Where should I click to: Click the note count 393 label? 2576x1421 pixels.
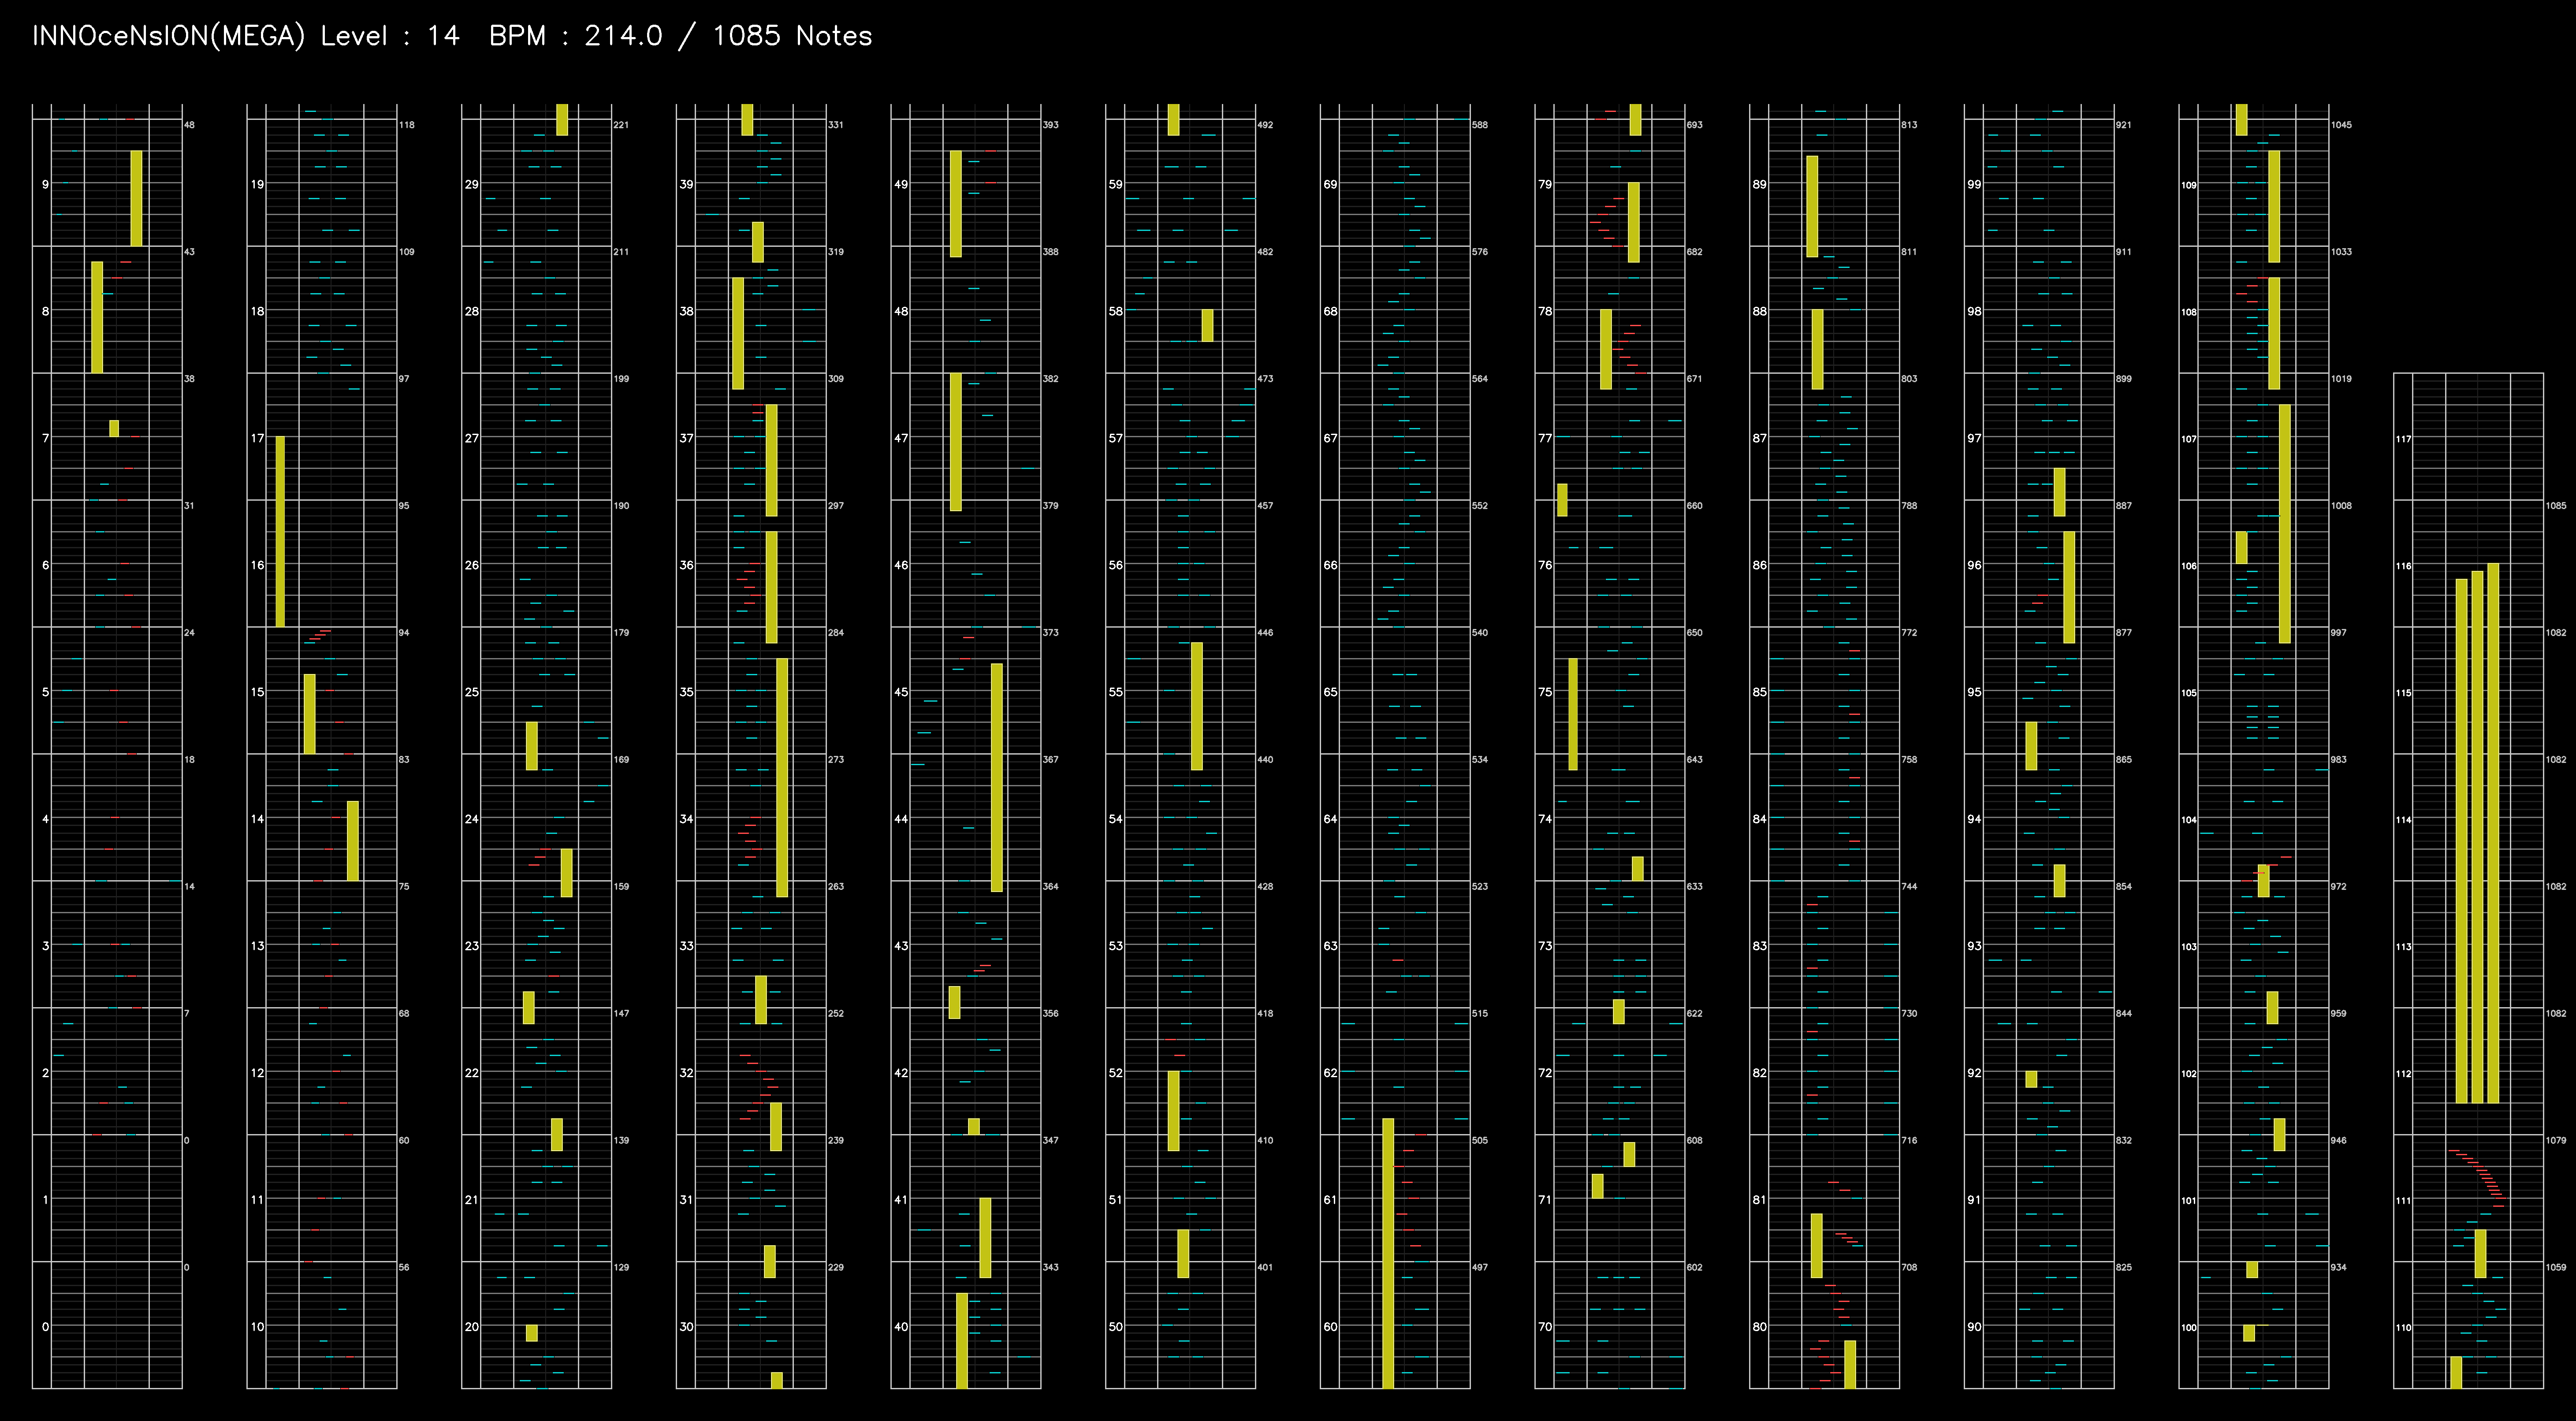(x=1051, y=125)
